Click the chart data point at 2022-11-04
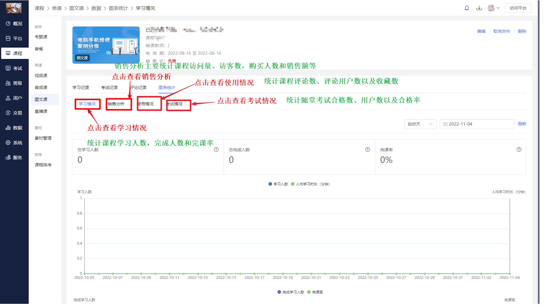Viewport: 545px width, 308px height. coord(510,273)
